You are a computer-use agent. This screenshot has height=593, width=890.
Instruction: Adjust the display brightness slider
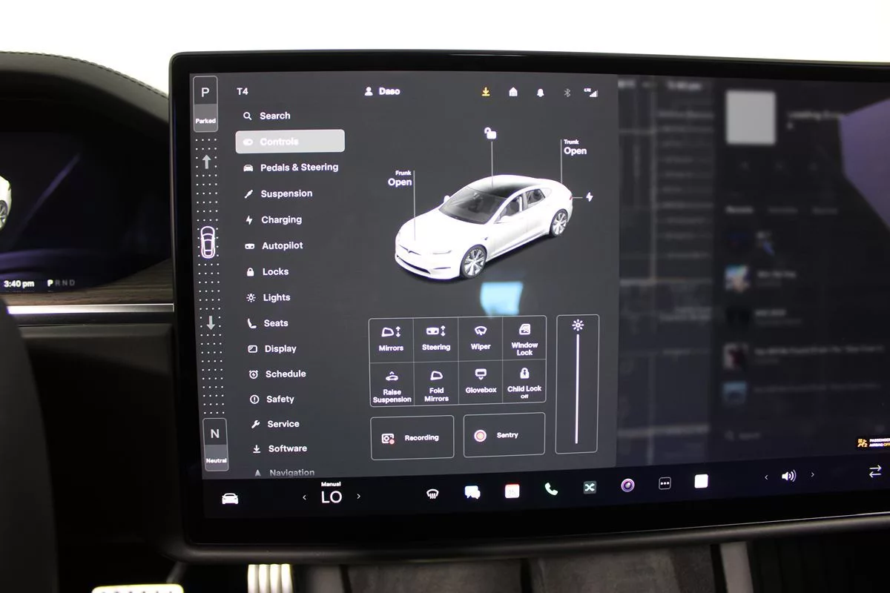coord(577,385)
